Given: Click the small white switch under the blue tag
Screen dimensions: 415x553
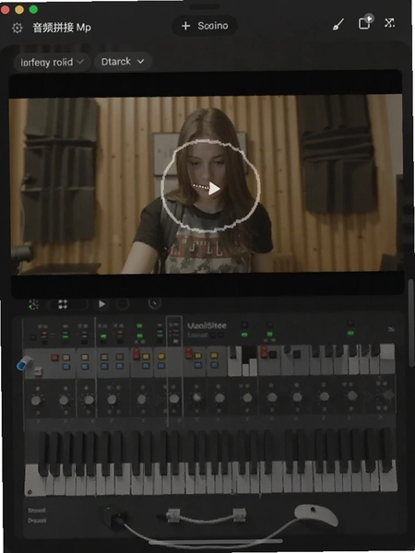Looking at the screenshot, I should [x=38, y=371].
